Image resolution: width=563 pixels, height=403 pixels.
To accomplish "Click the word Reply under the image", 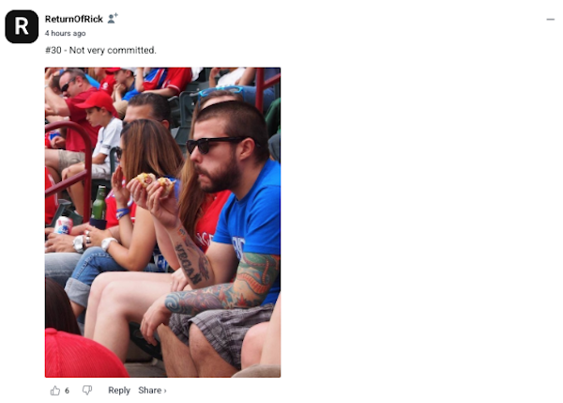I will pyautogui.click(x=119, y=391).
